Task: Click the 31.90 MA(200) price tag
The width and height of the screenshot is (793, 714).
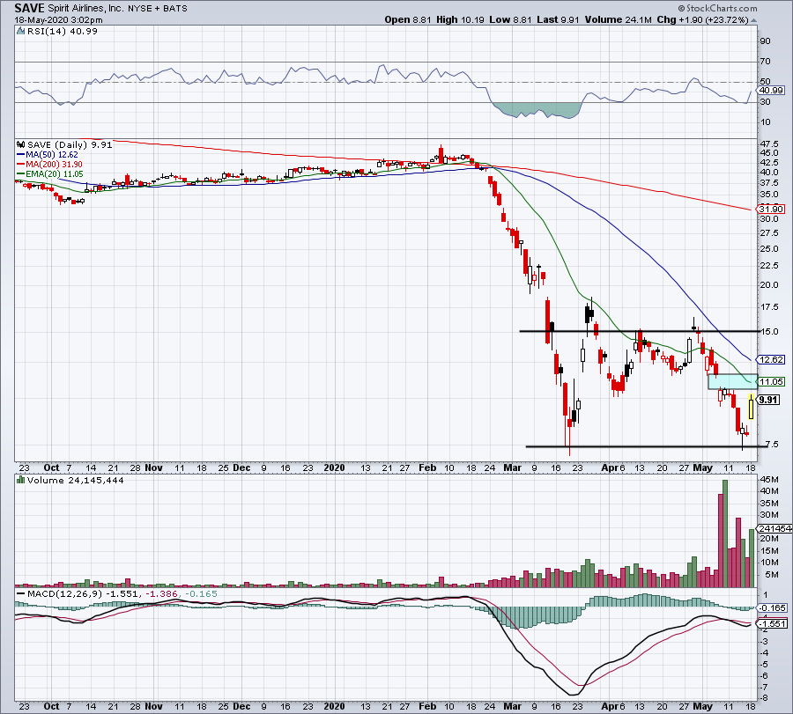Action: coord(769,210)
